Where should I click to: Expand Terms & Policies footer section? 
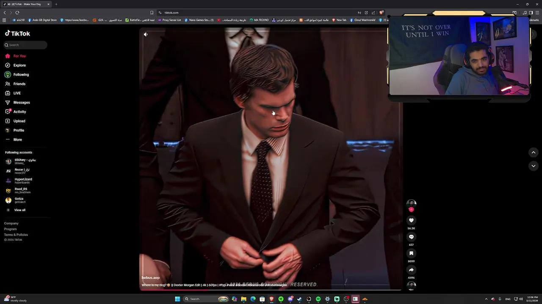[16, 234]
